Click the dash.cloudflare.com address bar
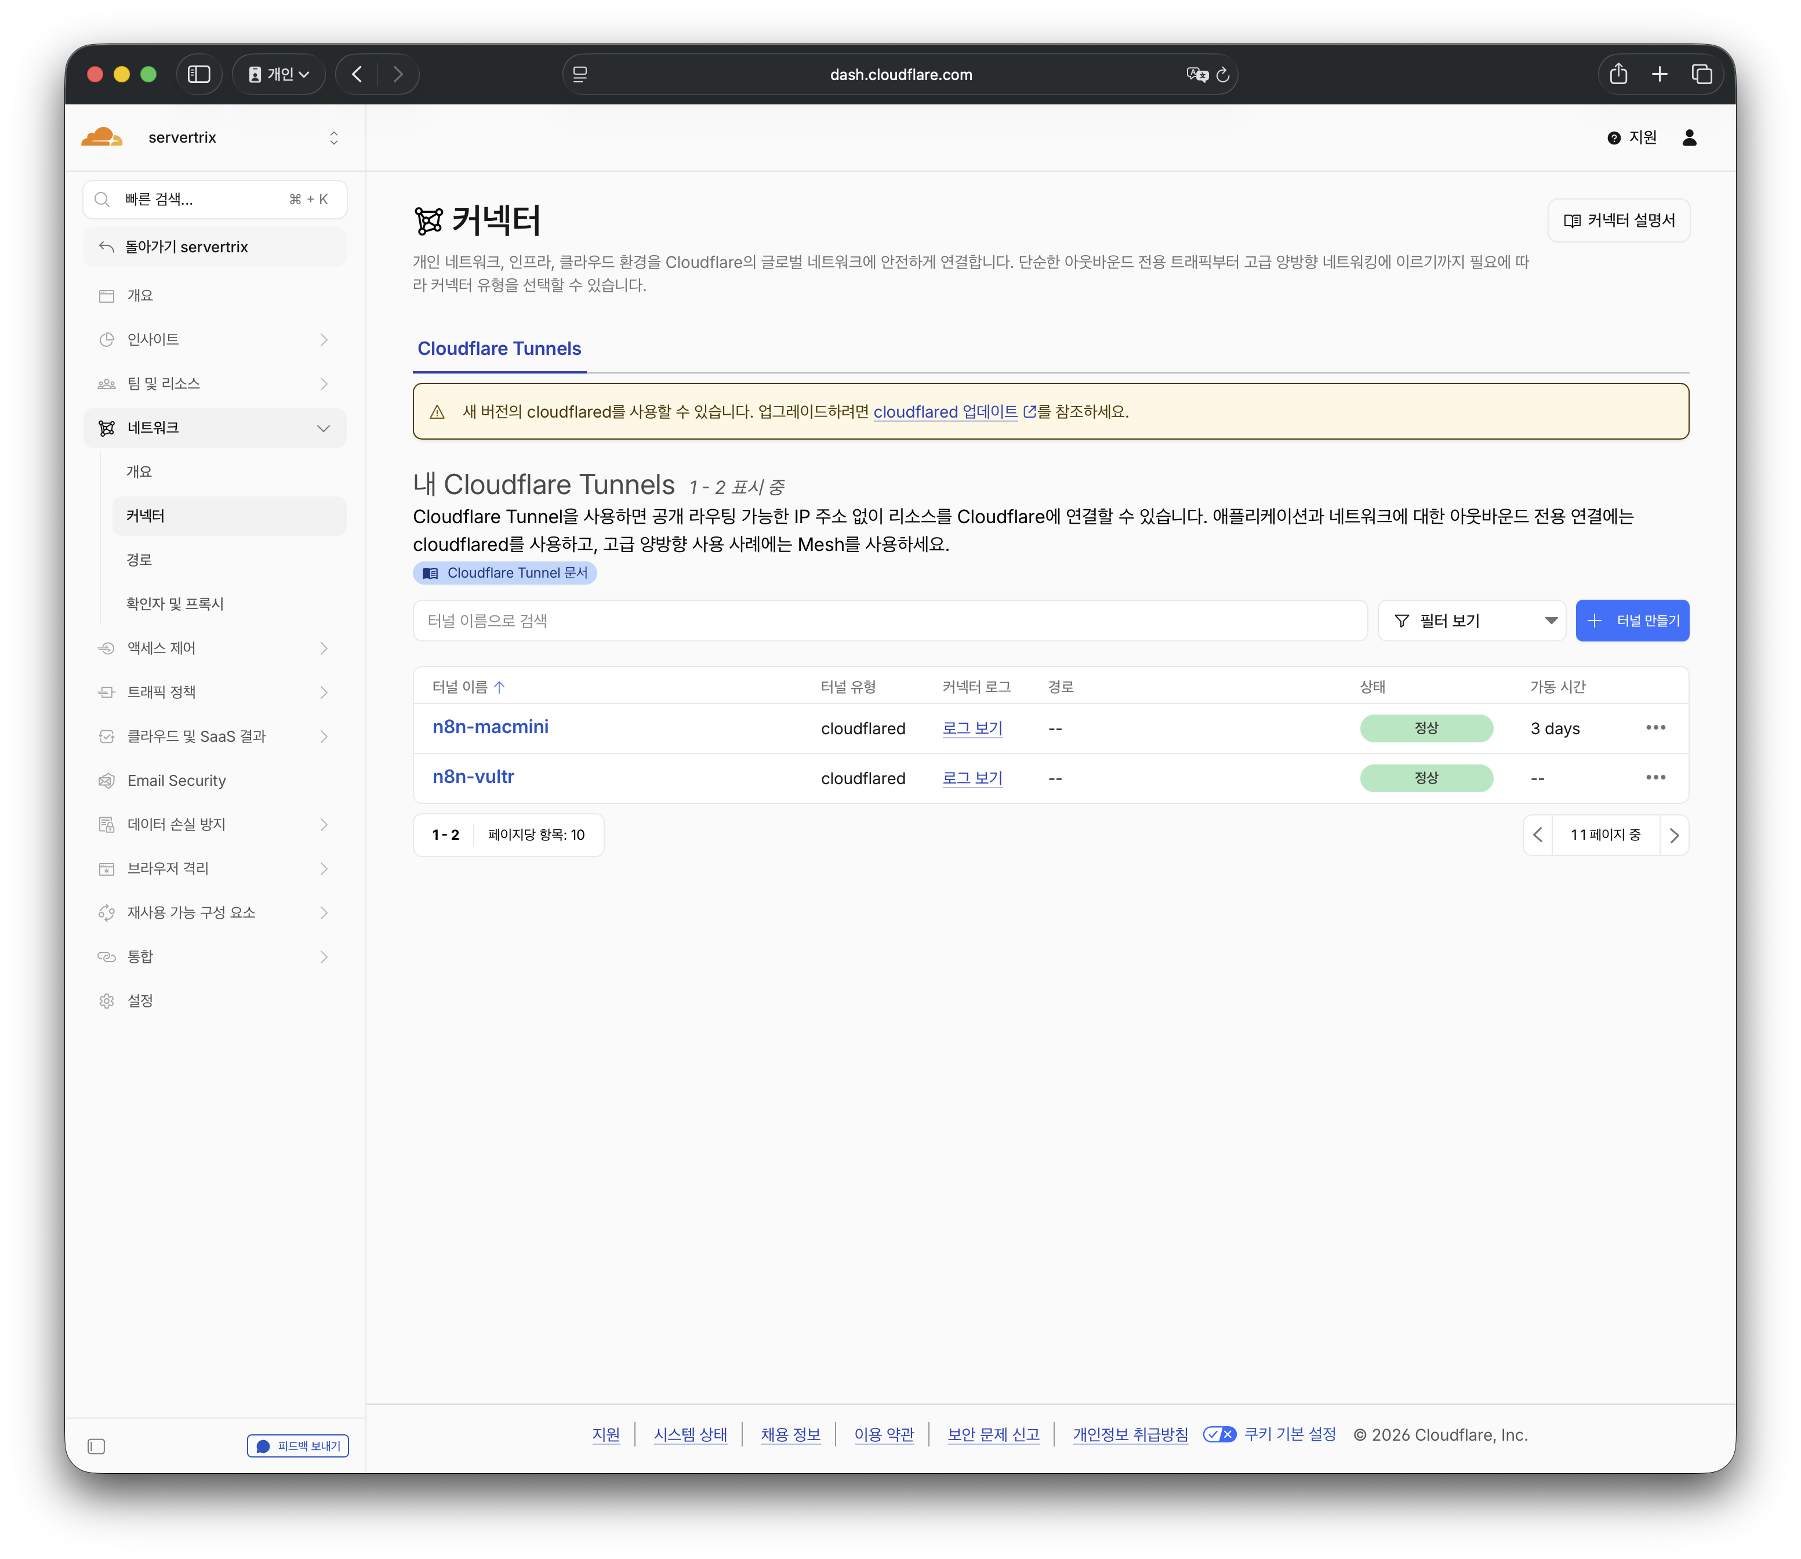This screenshot has width=1801, height=1559. [900, 75]
